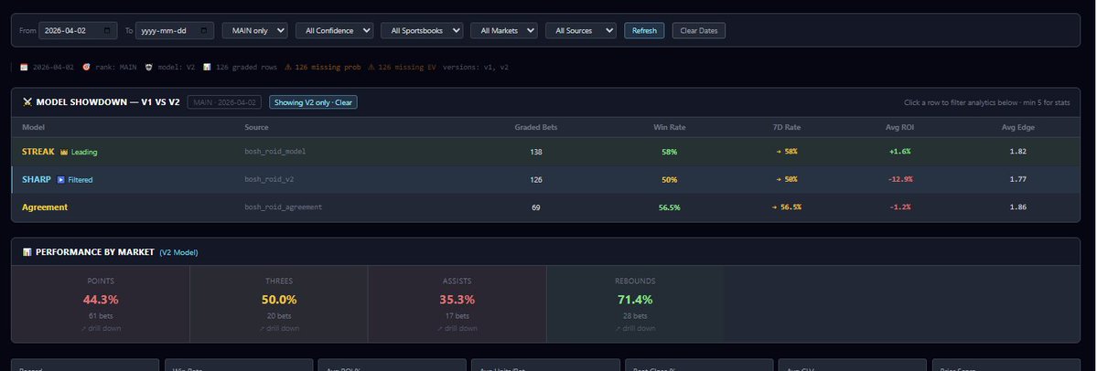Click warning icon by 126 missing EV
The height and width of the screenshot is (371, 1097).
(x=371, y=67)
